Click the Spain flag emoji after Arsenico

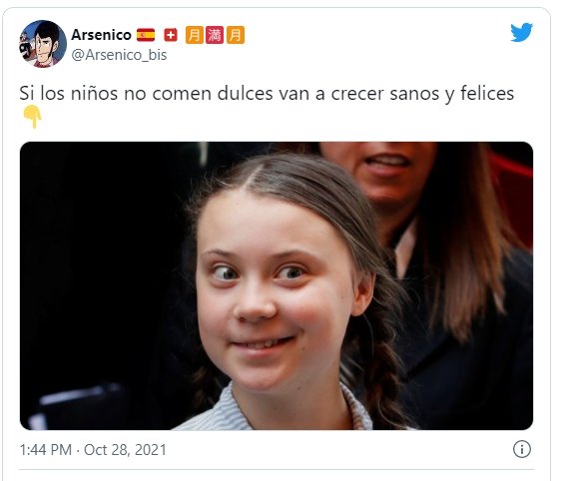click(146, 35)
